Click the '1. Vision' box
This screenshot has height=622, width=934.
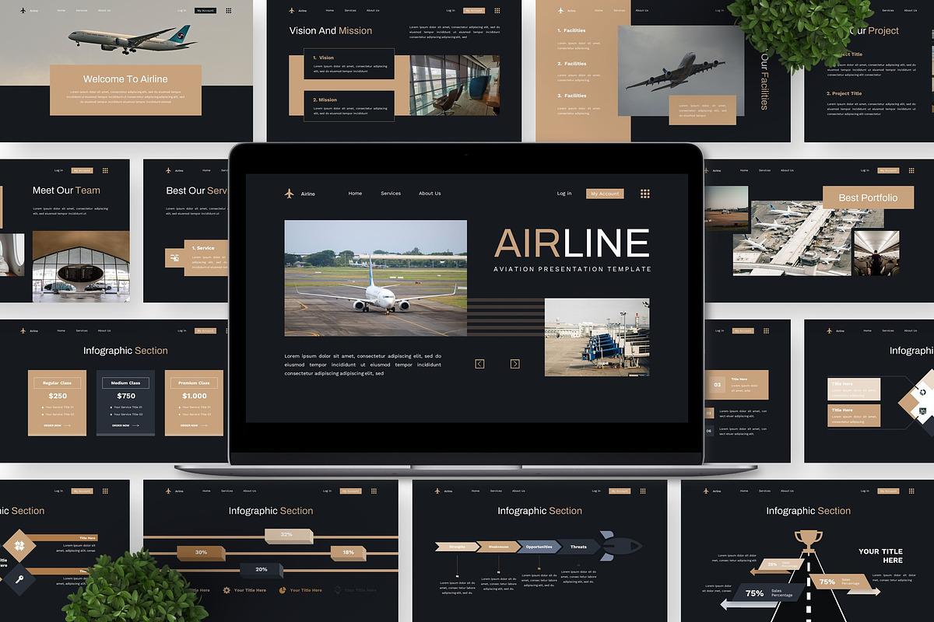click(349, 64)
